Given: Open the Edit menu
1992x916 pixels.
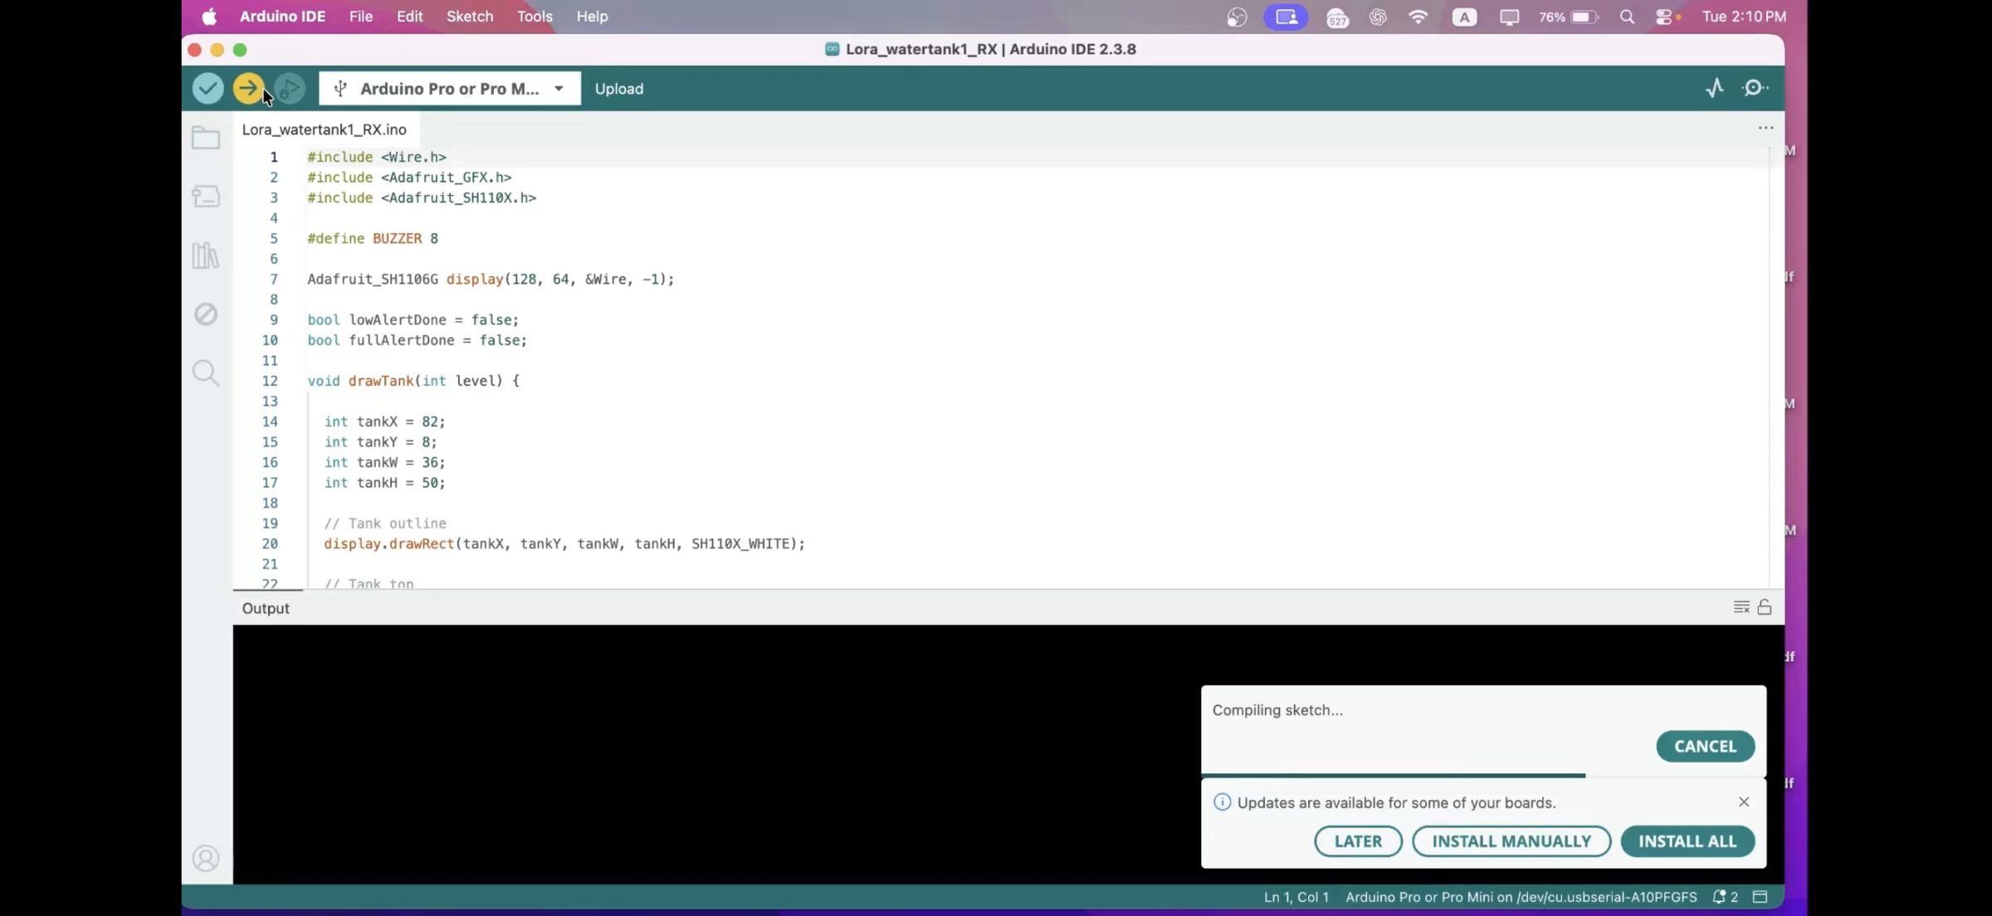Looking at the screenshot, I should 409,17.
